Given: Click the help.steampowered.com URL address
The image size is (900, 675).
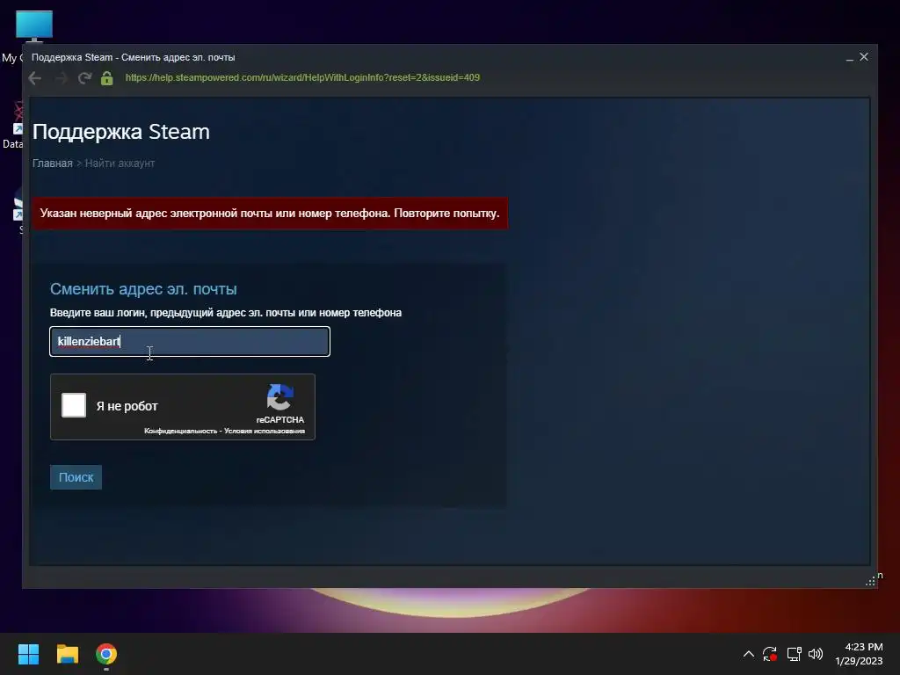Looking at the screenshot, I should (x=302, y=77).
